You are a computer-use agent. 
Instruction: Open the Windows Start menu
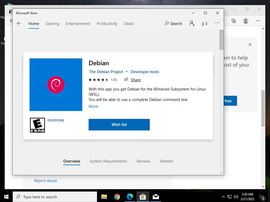pos(6,197)
